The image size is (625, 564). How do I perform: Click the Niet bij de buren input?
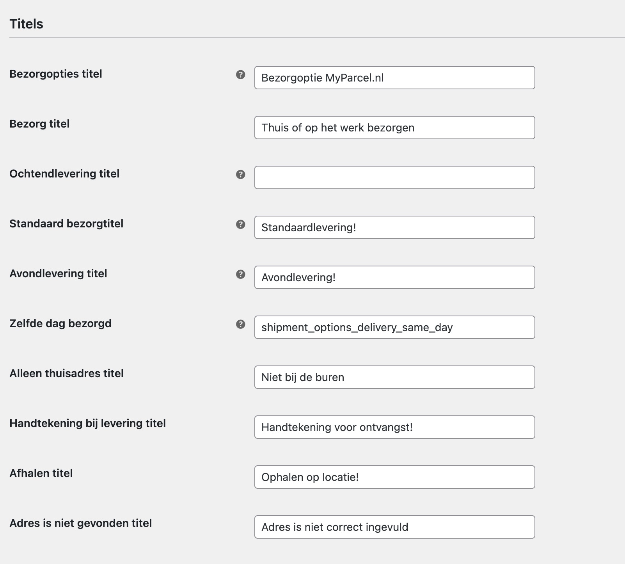tap(394, 377)
